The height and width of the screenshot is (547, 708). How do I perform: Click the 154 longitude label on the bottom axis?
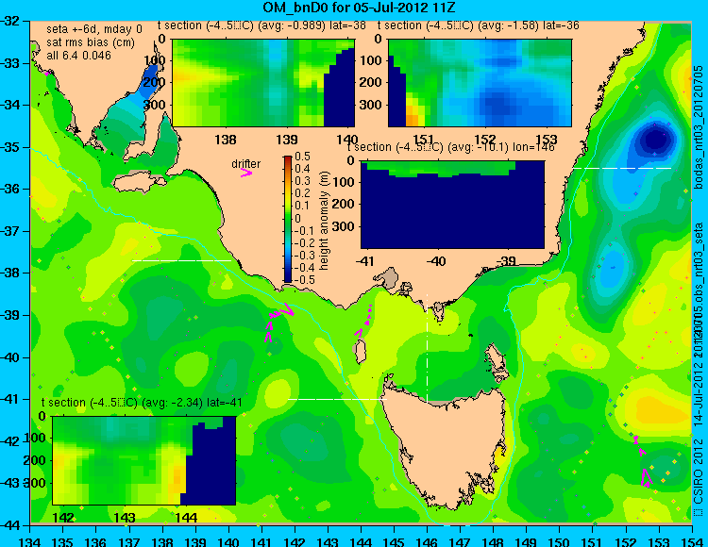(691, 541)
